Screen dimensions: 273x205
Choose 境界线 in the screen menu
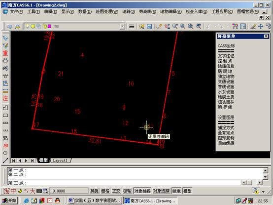[225, 107]
